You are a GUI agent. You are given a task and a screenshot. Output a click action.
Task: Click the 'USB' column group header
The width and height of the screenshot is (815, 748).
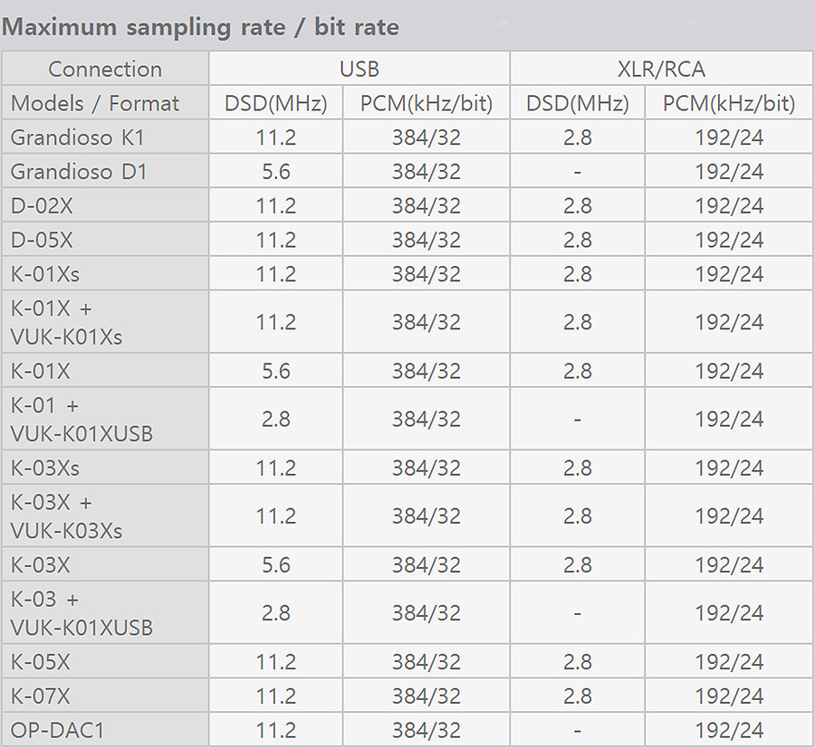360,69
